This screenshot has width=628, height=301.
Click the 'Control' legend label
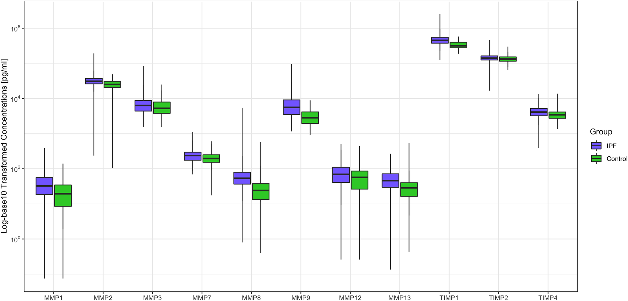[x=617, y=159]
